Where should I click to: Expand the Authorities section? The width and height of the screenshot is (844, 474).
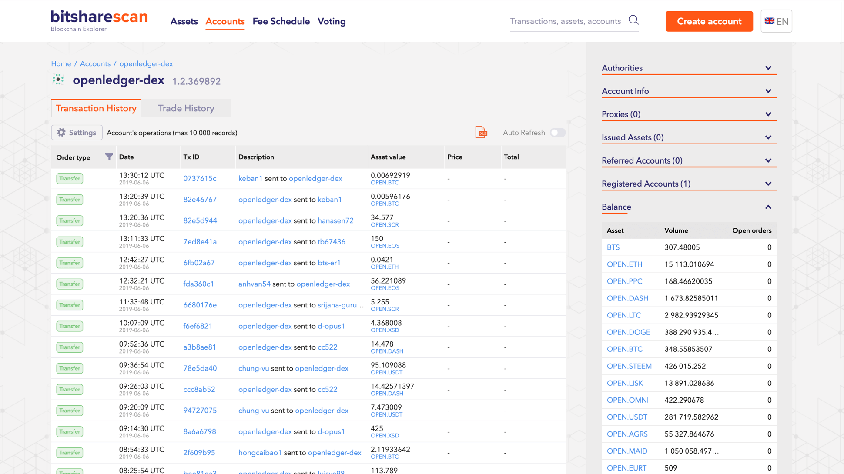click(x=768, y=68)
